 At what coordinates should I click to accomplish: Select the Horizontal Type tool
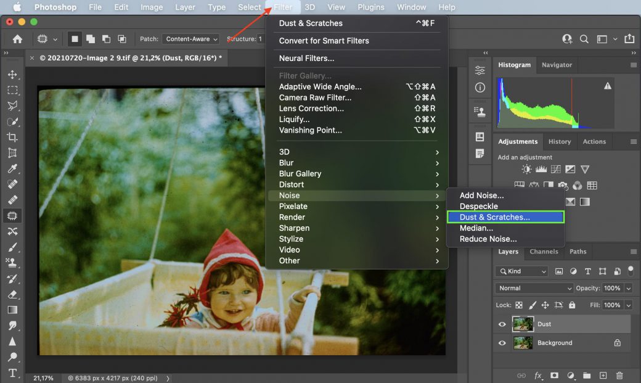click(x=13, y=373)
